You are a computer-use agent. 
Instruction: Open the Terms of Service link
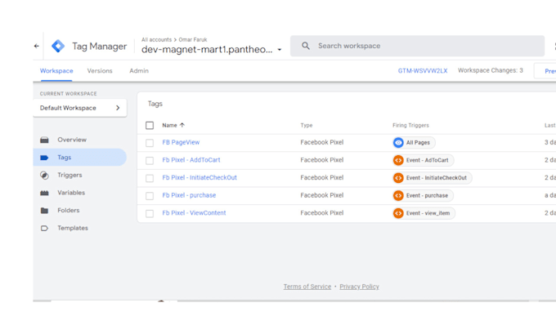point(307,287)
